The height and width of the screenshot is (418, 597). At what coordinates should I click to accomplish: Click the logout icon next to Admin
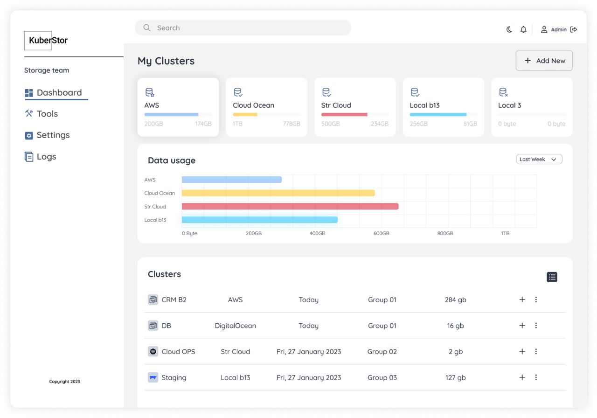[x=574, y=29]
